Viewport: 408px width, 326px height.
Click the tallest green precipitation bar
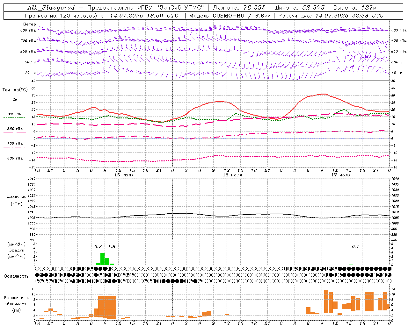pyautogui.click(x=103, y=259)
